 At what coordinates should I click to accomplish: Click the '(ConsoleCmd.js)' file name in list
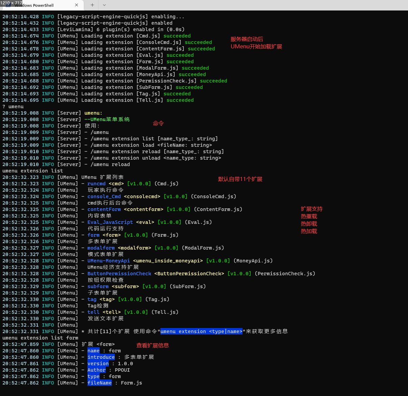click(x=213, y=196)
